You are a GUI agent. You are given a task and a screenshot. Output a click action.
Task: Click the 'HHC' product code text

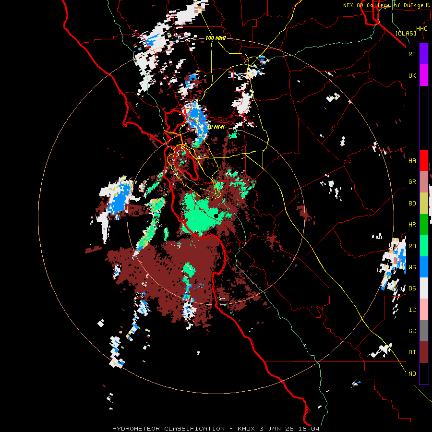422,29
